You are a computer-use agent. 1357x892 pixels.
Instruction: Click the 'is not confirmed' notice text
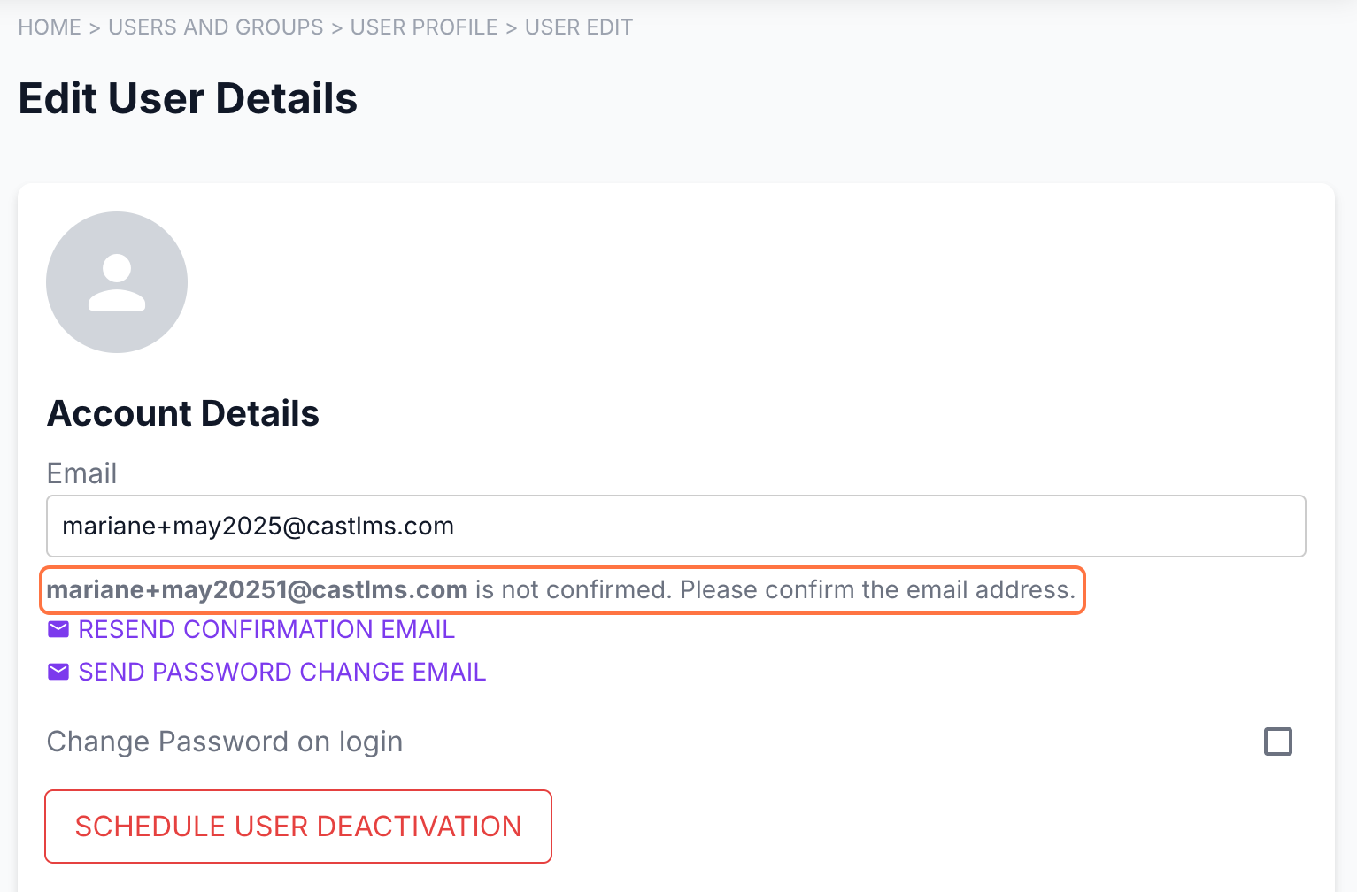click(775, 589)
